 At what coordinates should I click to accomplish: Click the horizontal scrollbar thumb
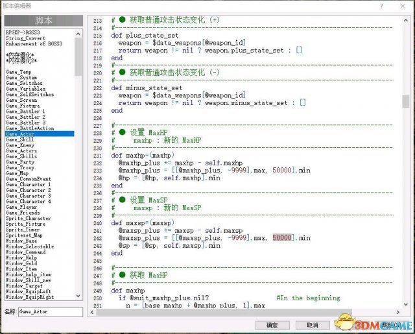(224, 313)
